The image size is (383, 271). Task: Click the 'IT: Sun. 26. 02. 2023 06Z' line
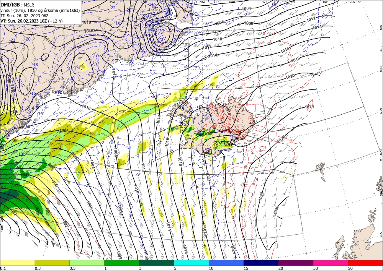tap(25, 16)
